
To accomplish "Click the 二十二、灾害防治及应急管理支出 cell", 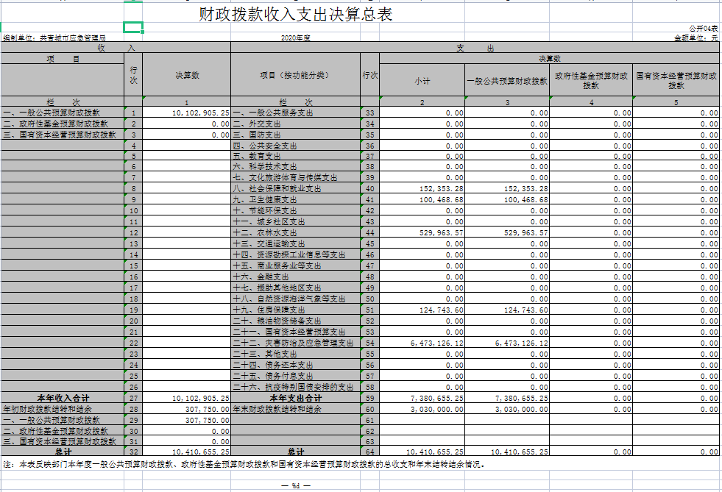I will point(293,343).
